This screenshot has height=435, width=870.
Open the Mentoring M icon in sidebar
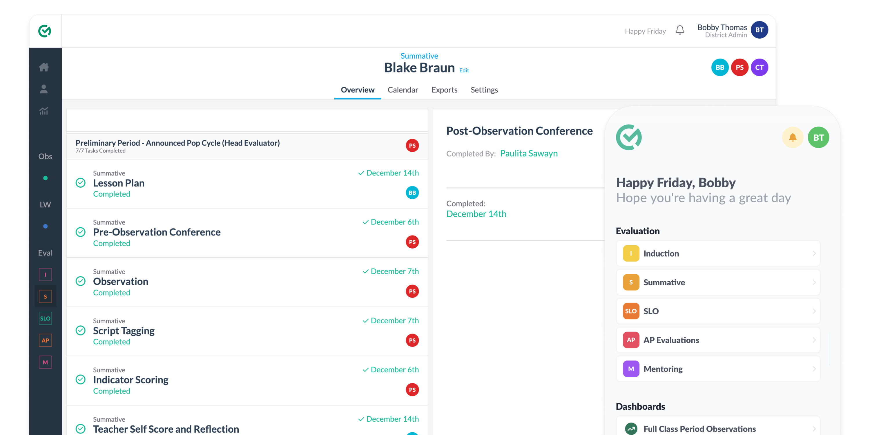pos(45,362)
